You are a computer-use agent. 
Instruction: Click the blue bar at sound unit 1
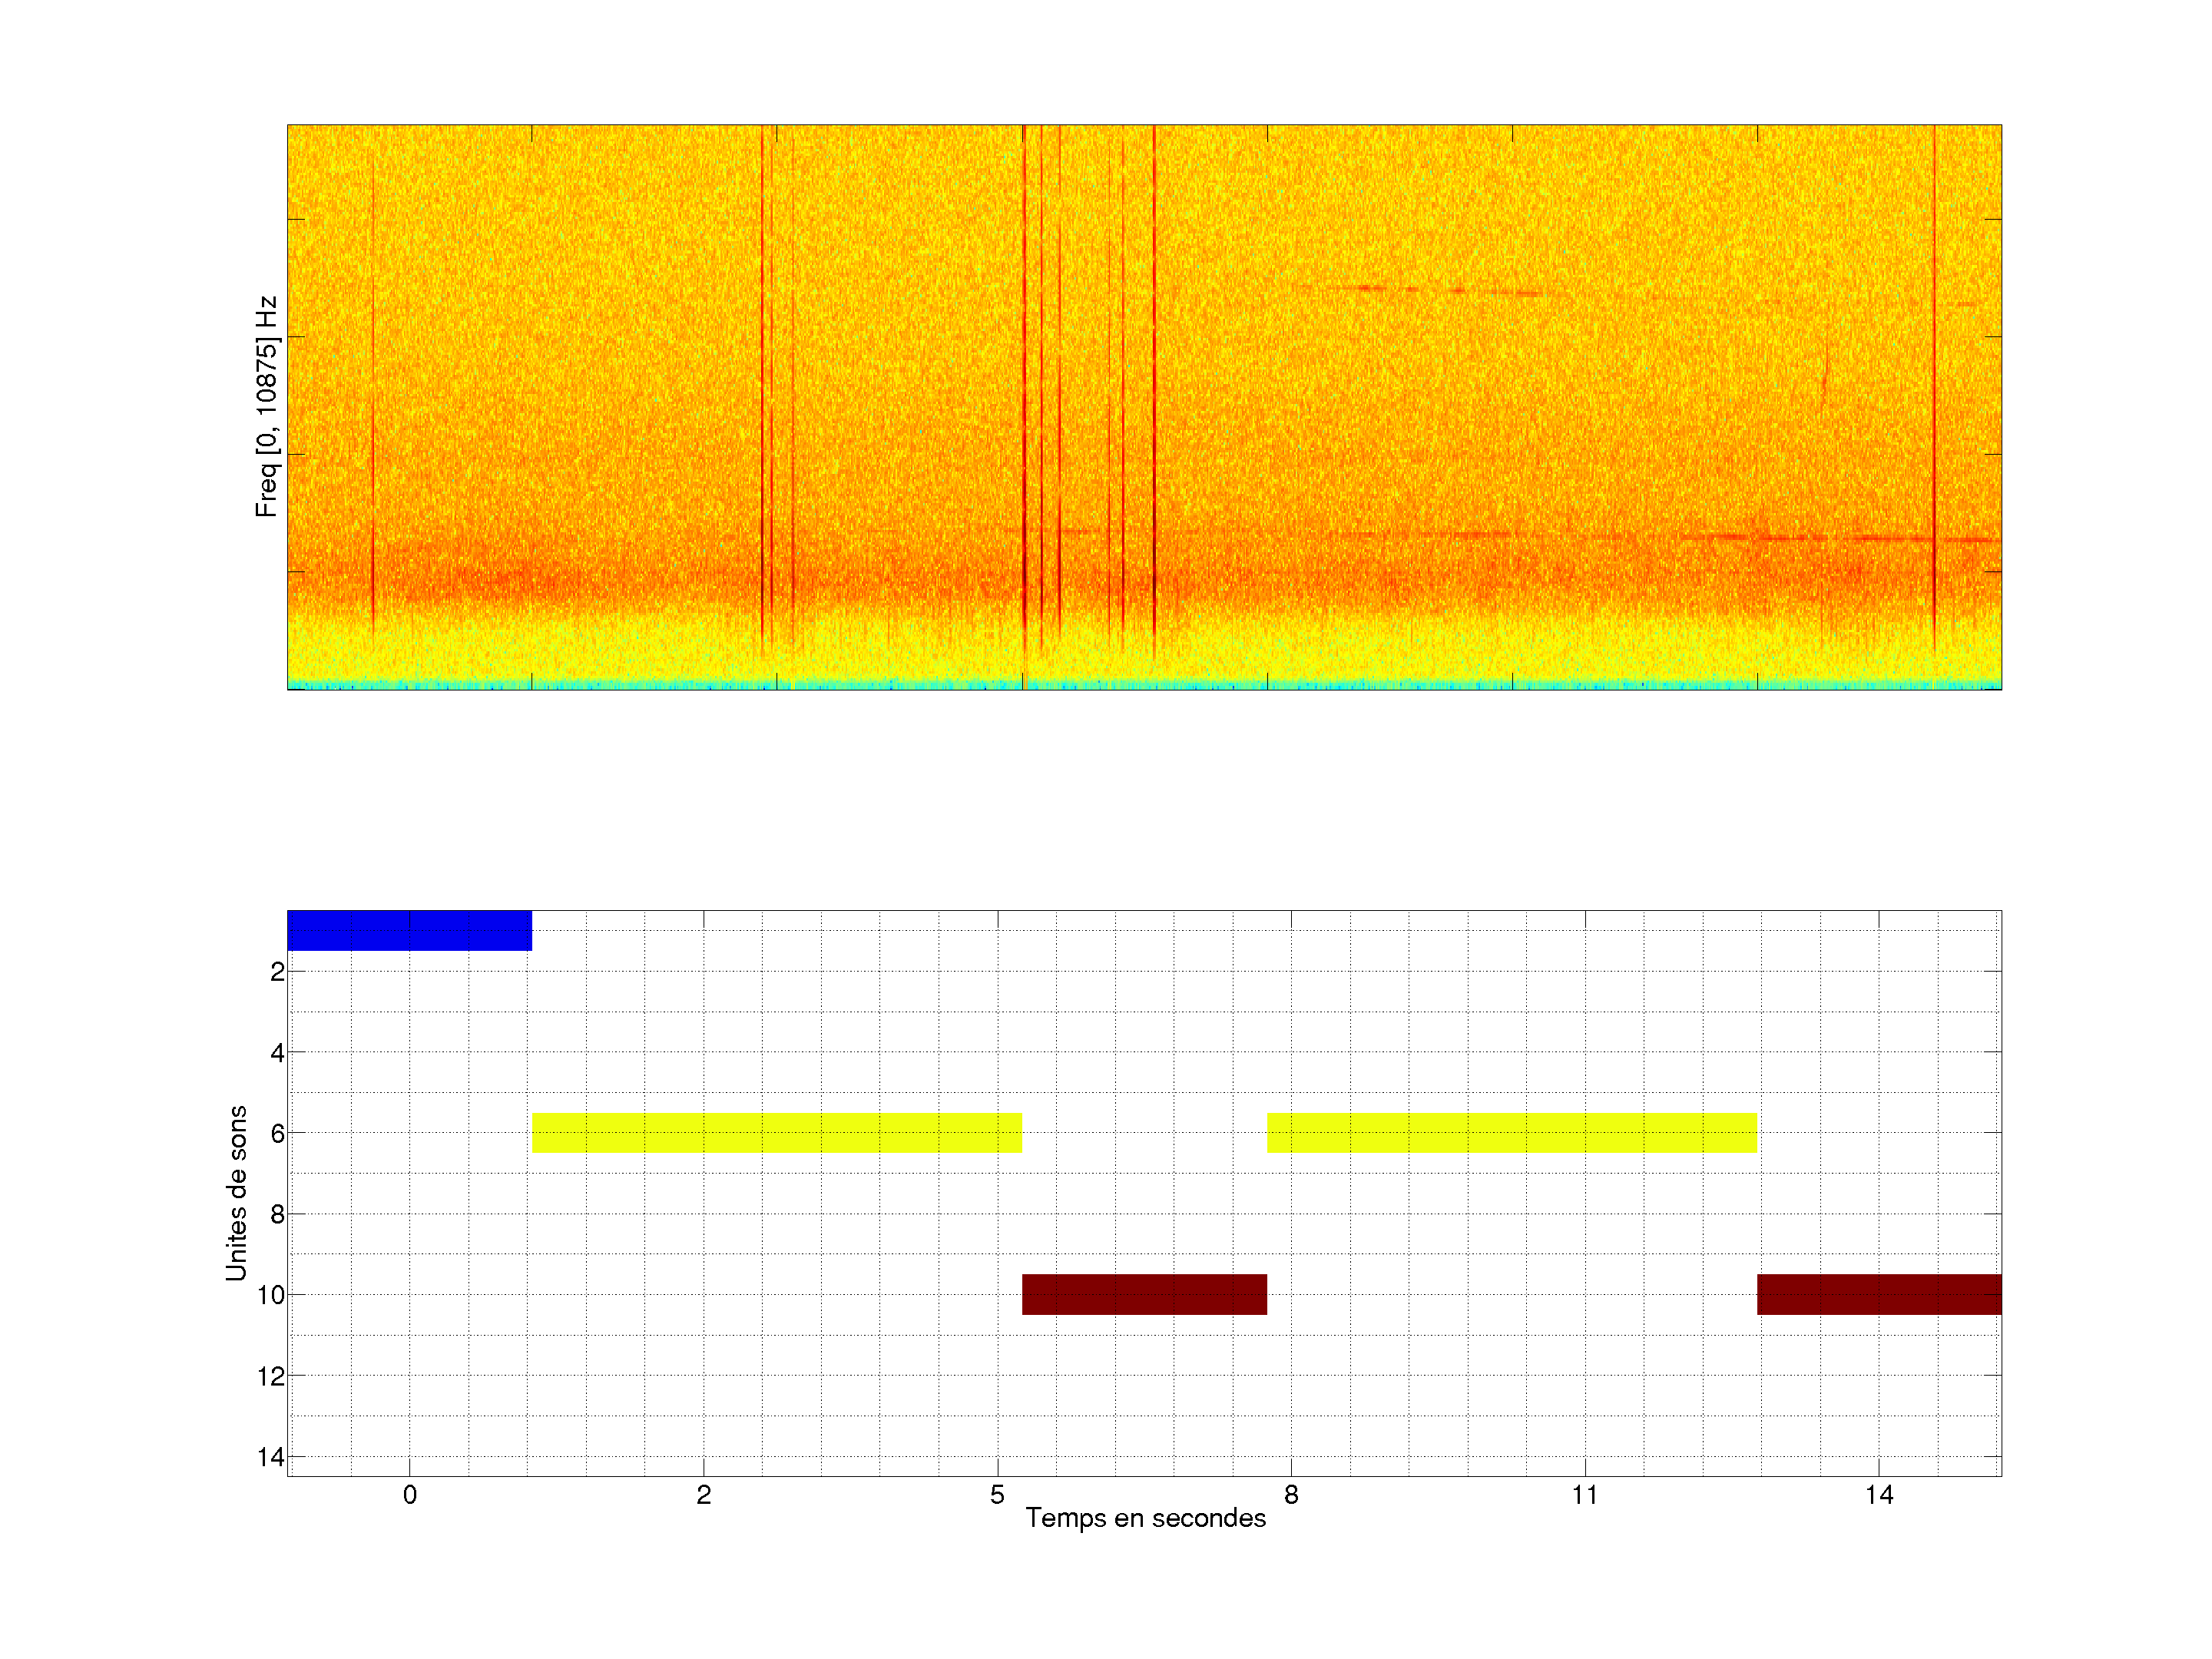409,930
